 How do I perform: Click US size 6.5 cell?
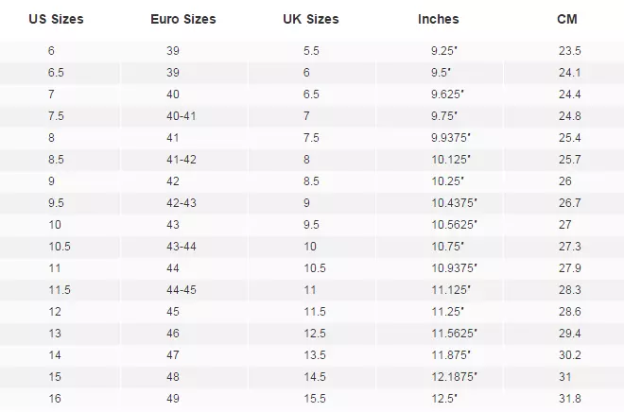coord(56,73)
